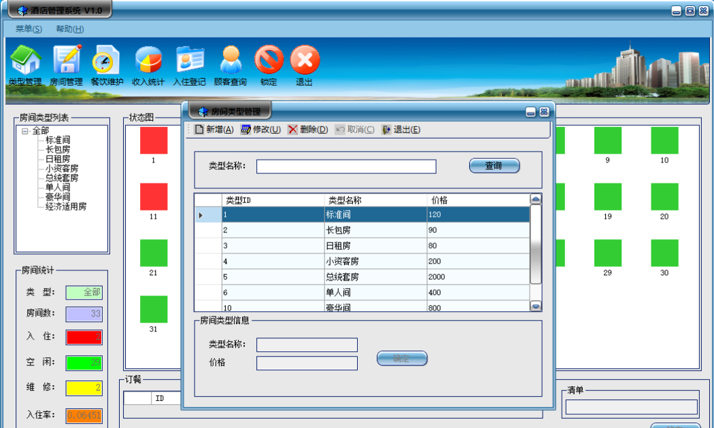Select 日租房 in the room type tree
Viewport: 714px width, 428px height.
pyautogui.click(x=58, y=159)
